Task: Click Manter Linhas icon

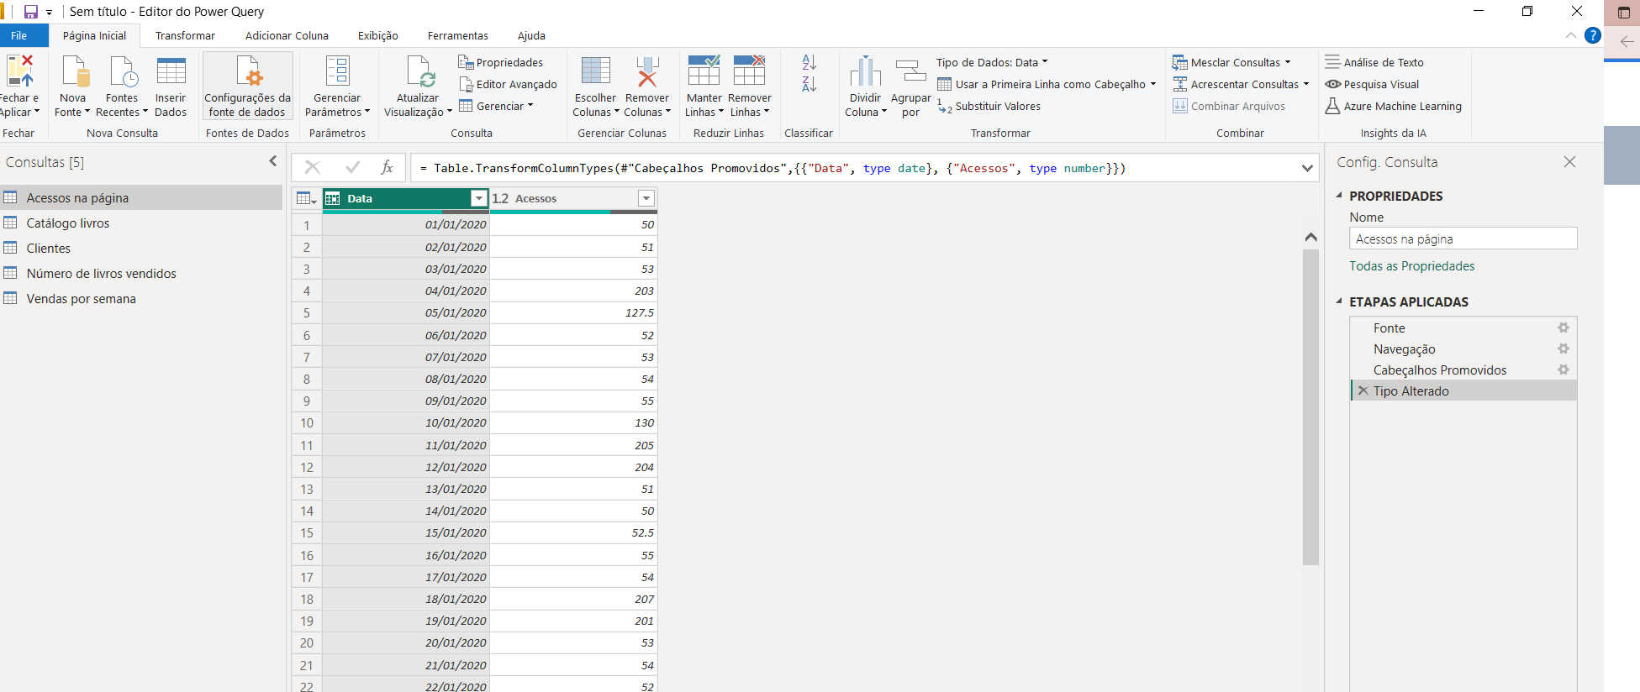Action: click(704, 71)
